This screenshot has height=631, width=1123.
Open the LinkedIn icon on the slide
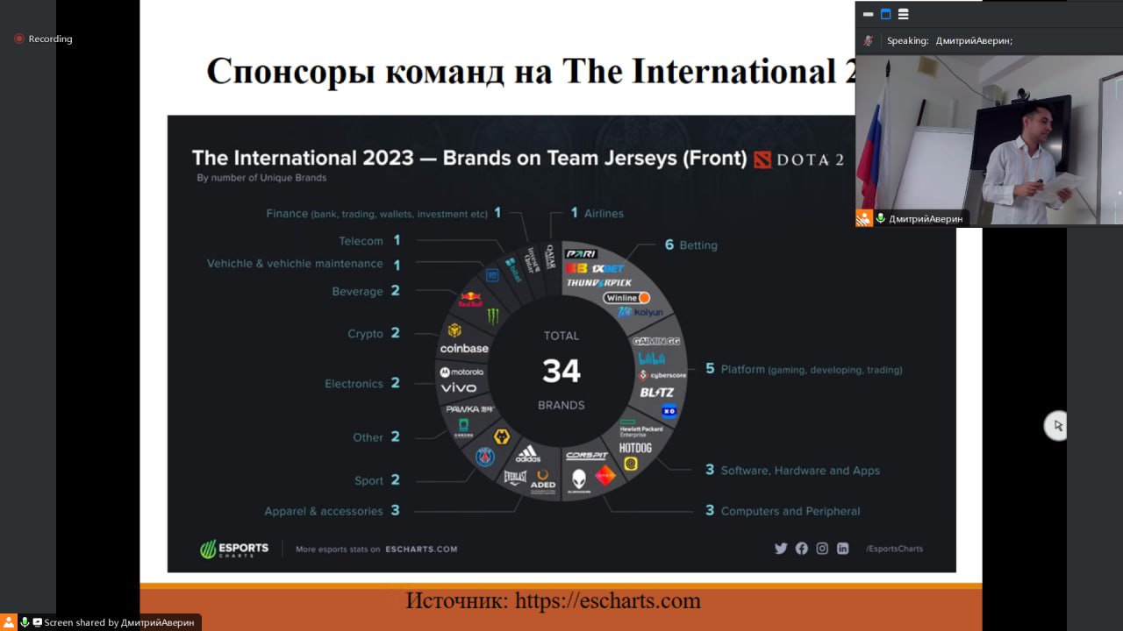coord(842,549)
